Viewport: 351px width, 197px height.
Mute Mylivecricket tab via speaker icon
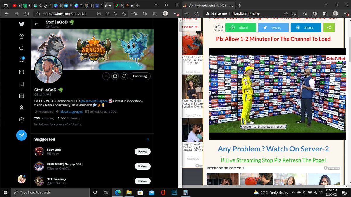coord(191,6)
